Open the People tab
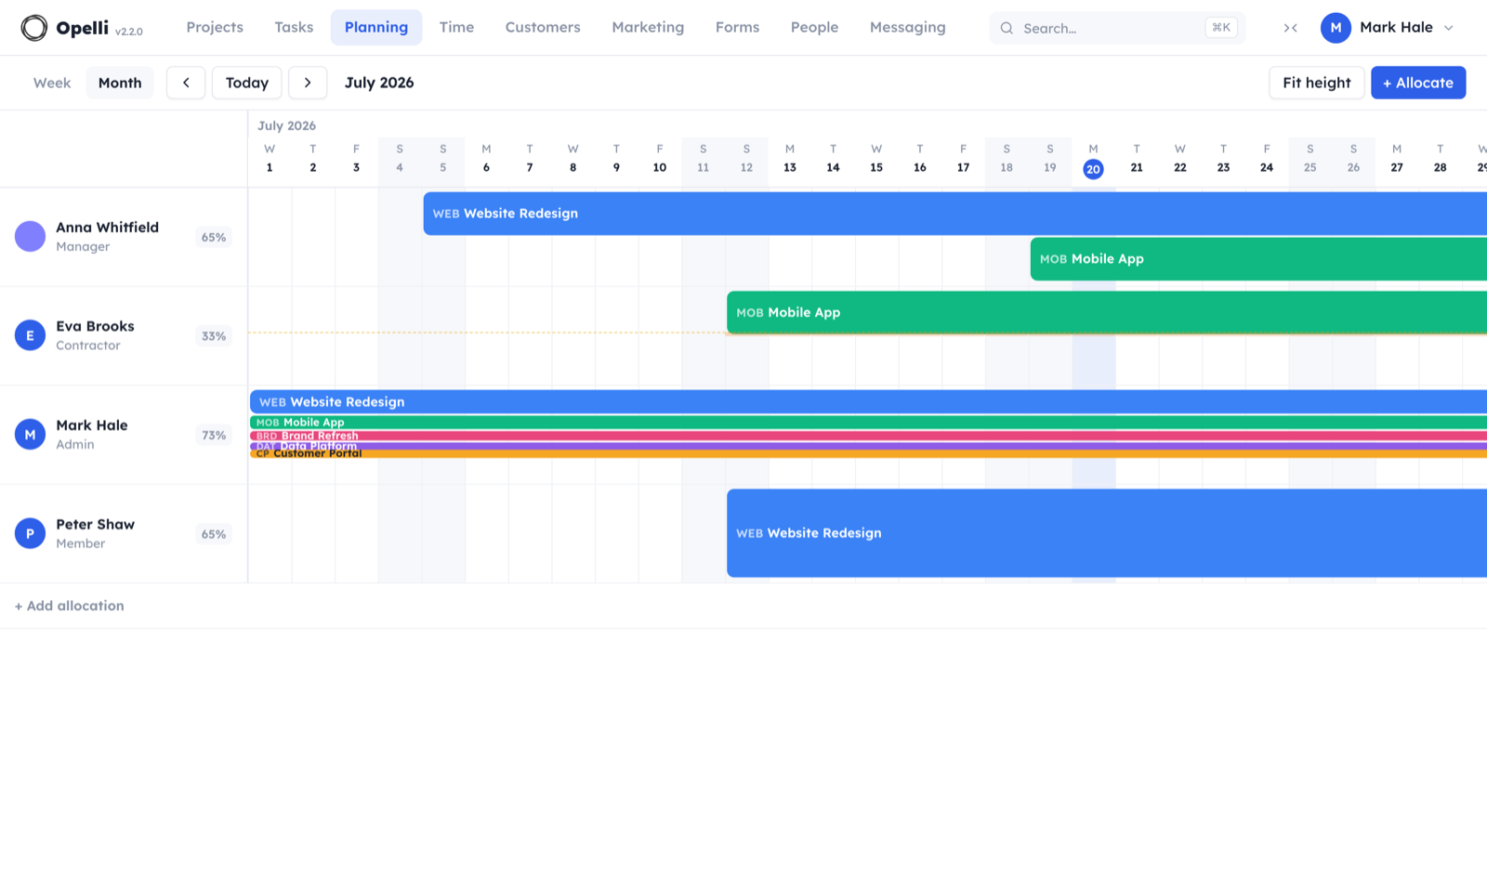1487x887 pixels. pyautogui.click(x=814, y=28)
